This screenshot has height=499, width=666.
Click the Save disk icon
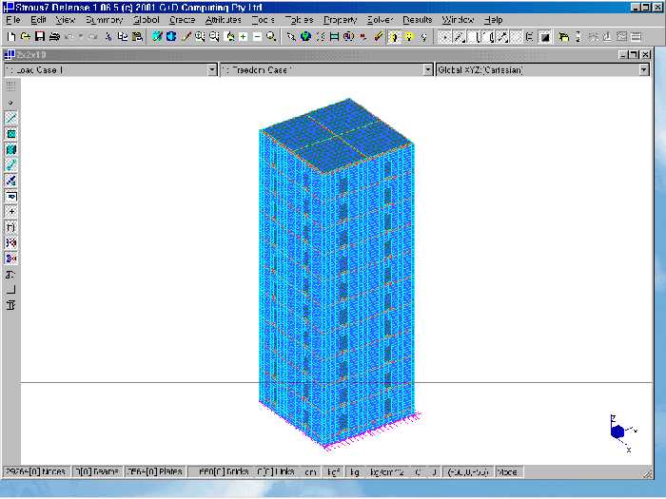click(x=40, y=36)
